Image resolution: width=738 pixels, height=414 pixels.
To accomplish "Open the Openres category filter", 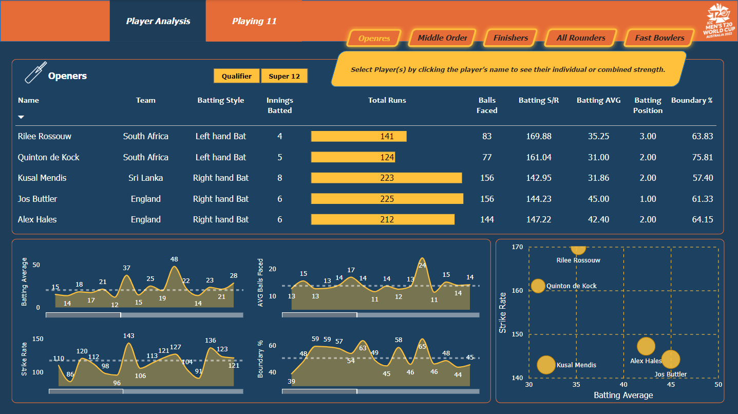I will click(374, 37).
